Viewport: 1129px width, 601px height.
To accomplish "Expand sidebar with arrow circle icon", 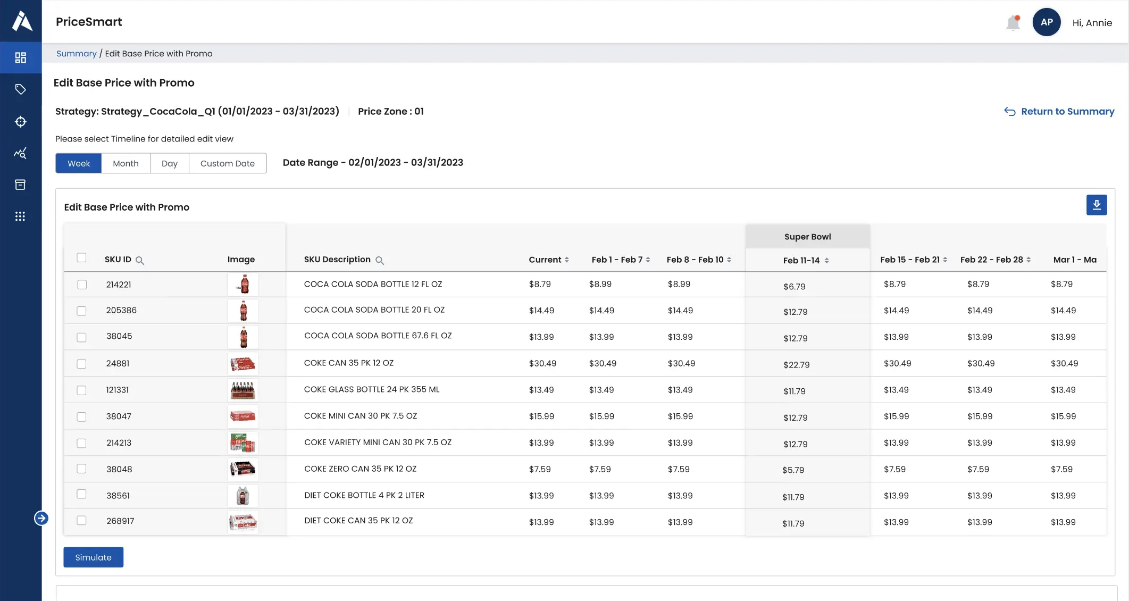I will (x=41, y=518).
